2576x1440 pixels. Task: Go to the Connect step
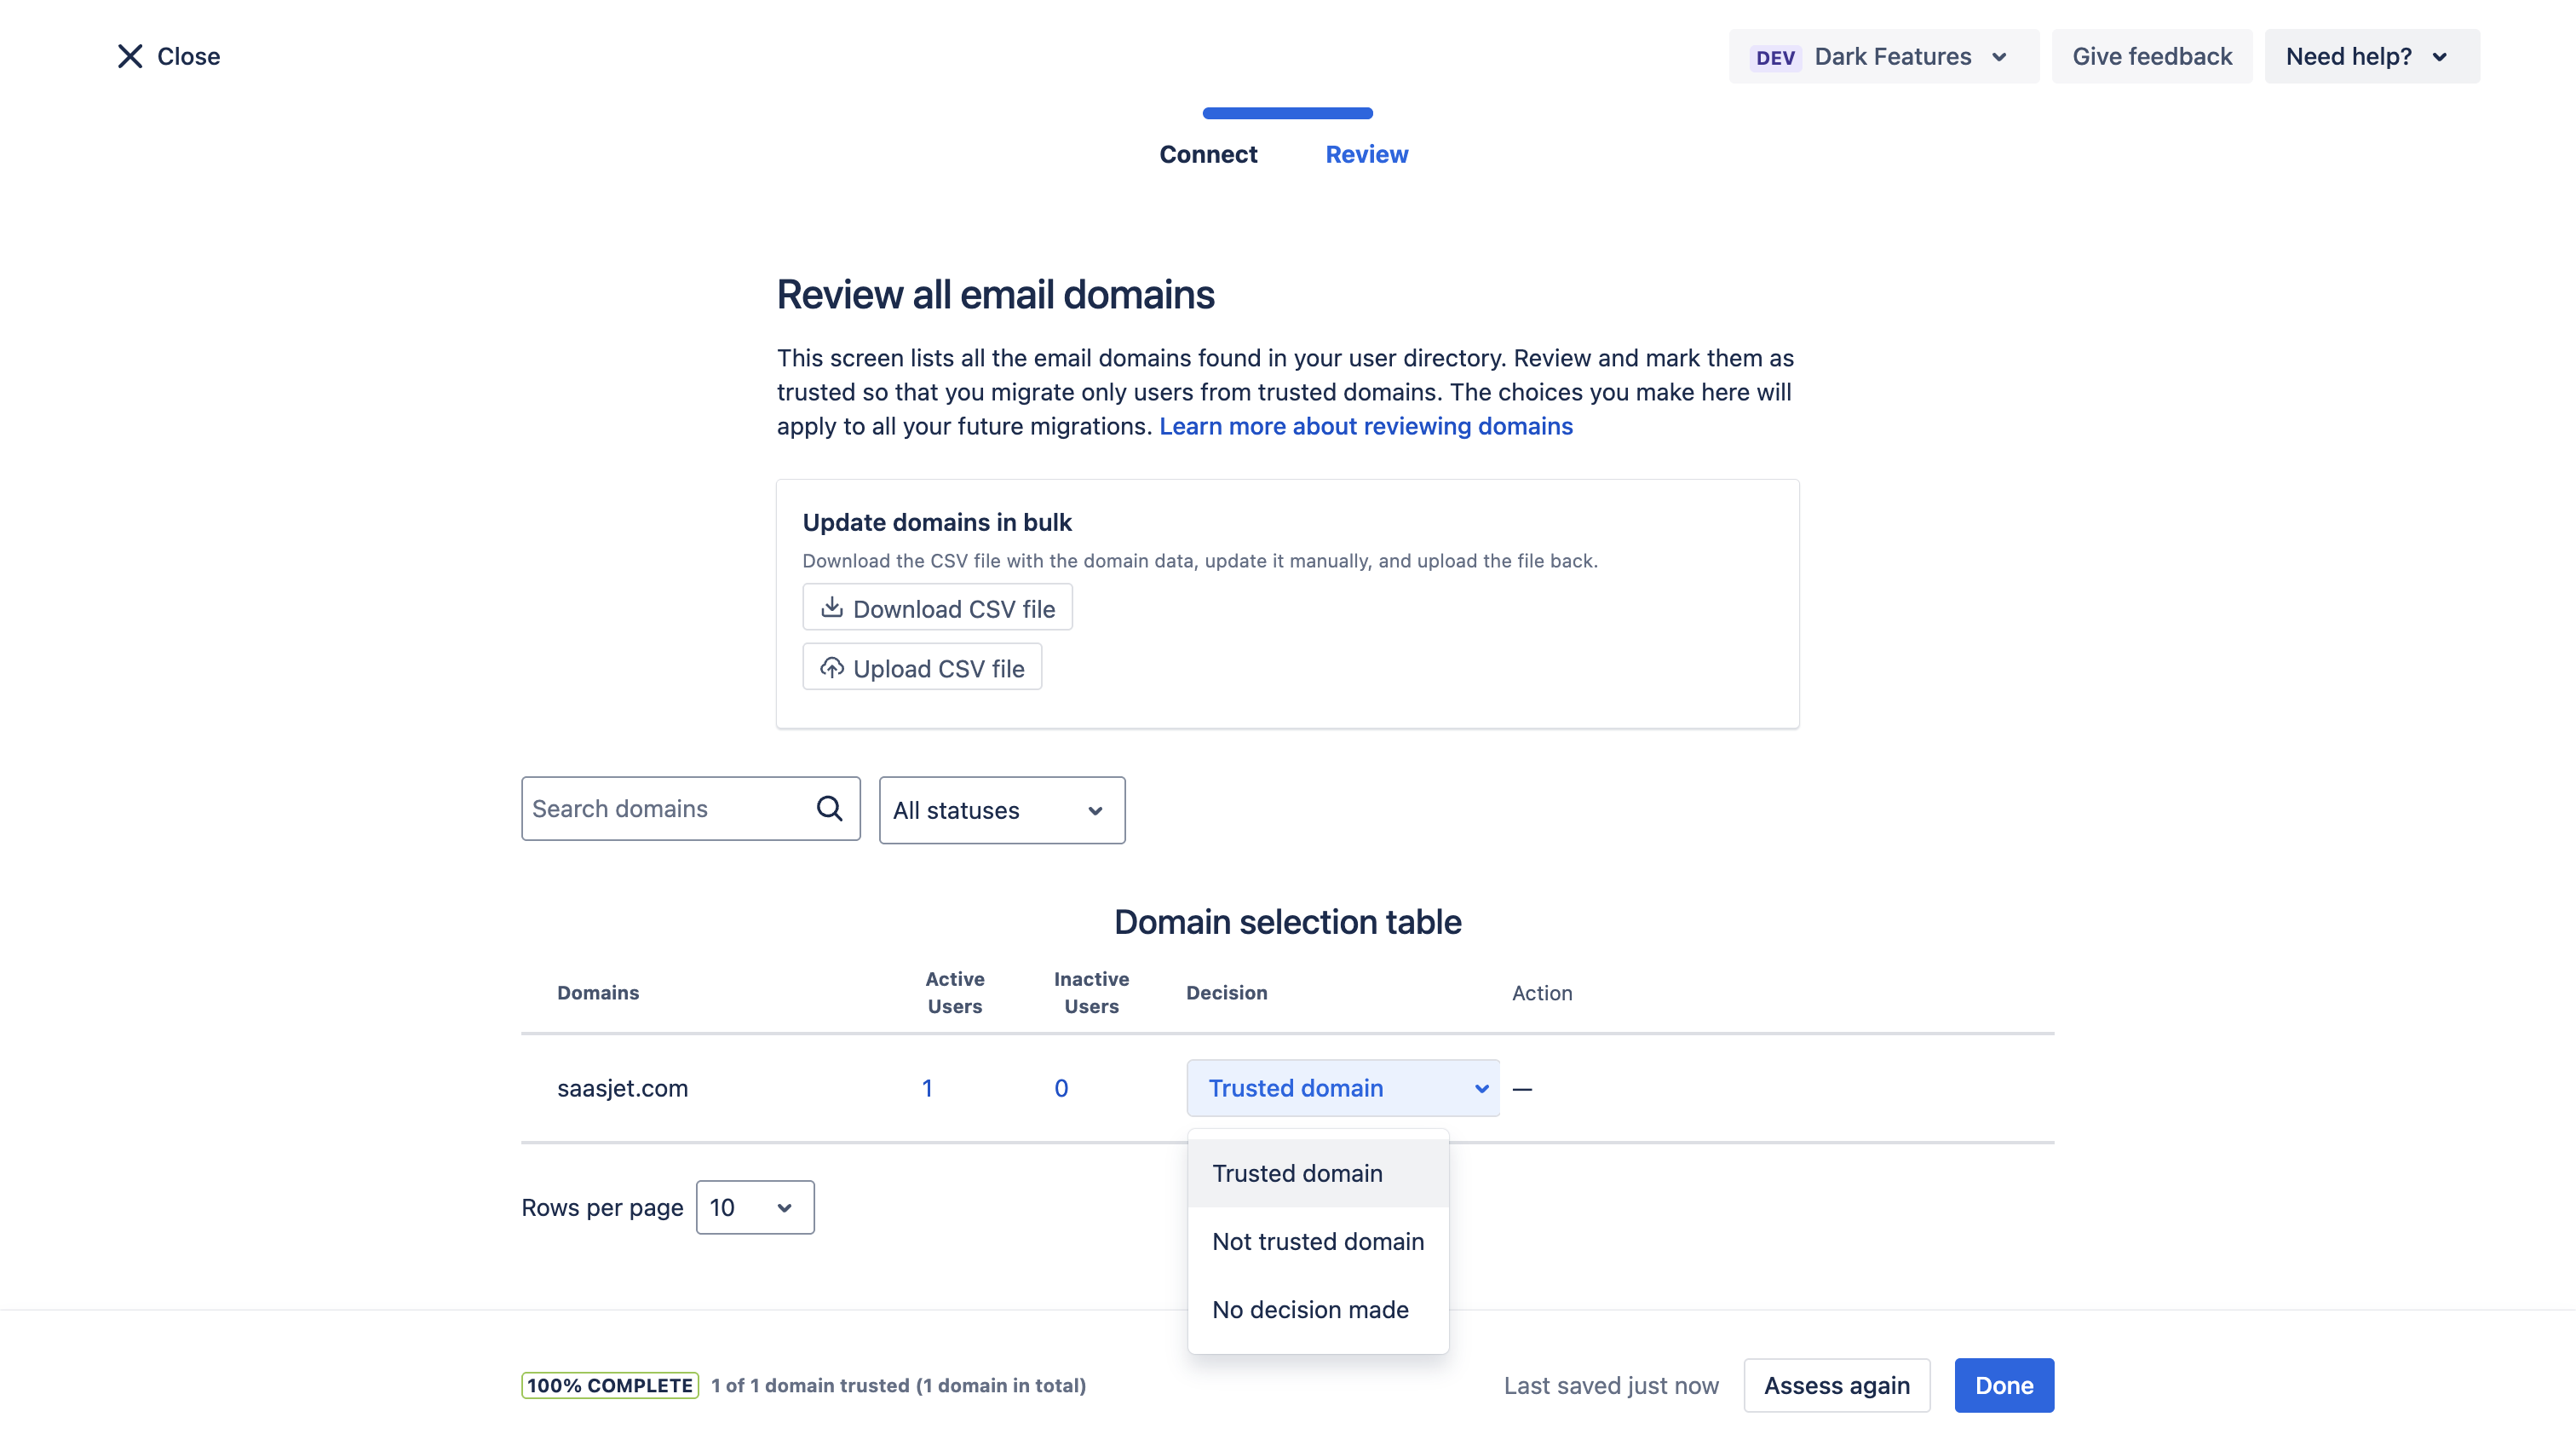pyautogui.click(x=1208, y=154)
